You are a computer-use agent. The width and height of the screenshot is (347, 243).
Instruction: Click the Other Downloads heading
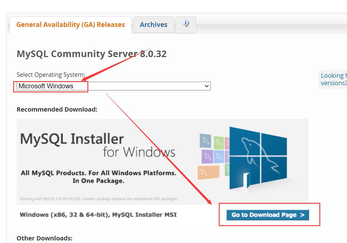pos(45,238)
